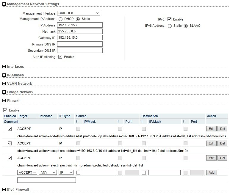This screenshot has height=195, width=230.
Task: Edit the icmp-admin-prohibited reject rule
Action: (211, 158)
